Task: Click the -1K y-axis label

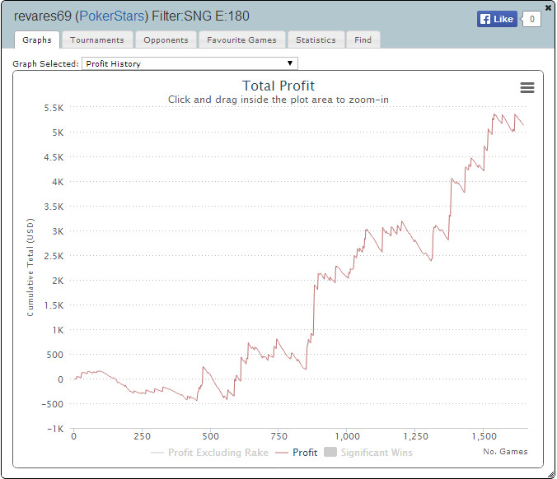Action: coord(55,429)
